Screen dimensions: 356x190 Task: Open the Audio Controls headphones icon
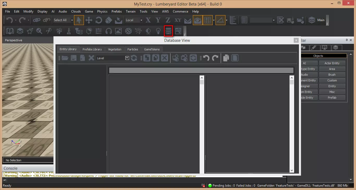click(x=108, y=31)
